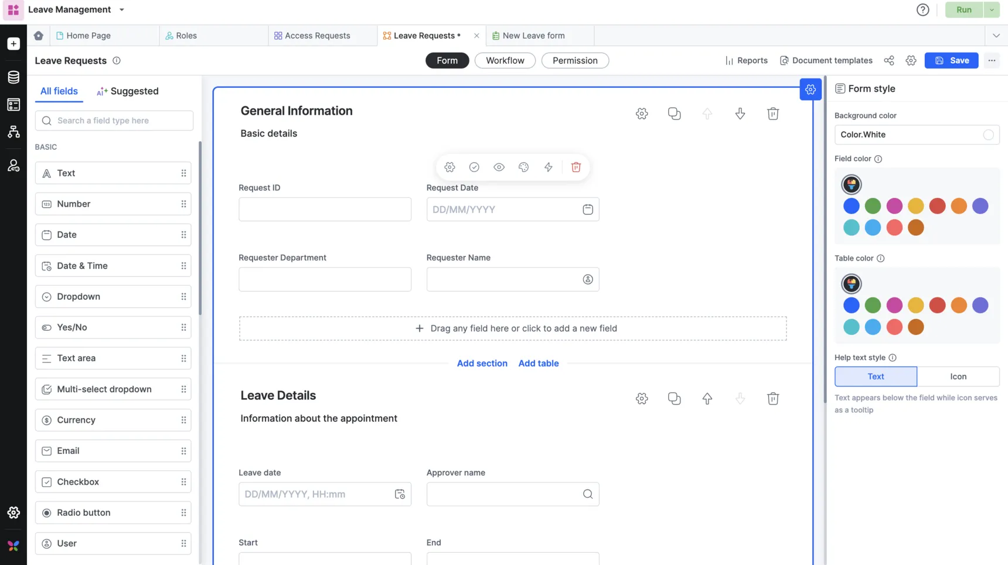1008x565 pixels.
Task: Open form settings gear beside Save
Action: (911, 60)
